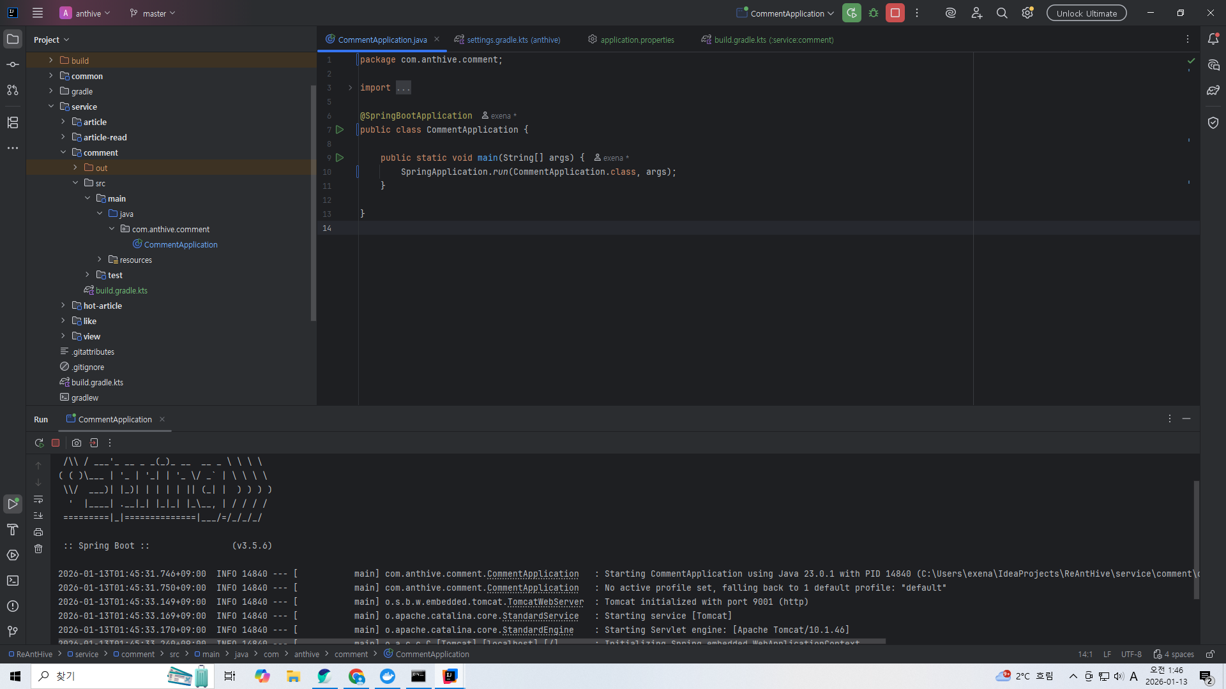
Task: Collapse the service folder tree node
Action: tap(51, 107)
